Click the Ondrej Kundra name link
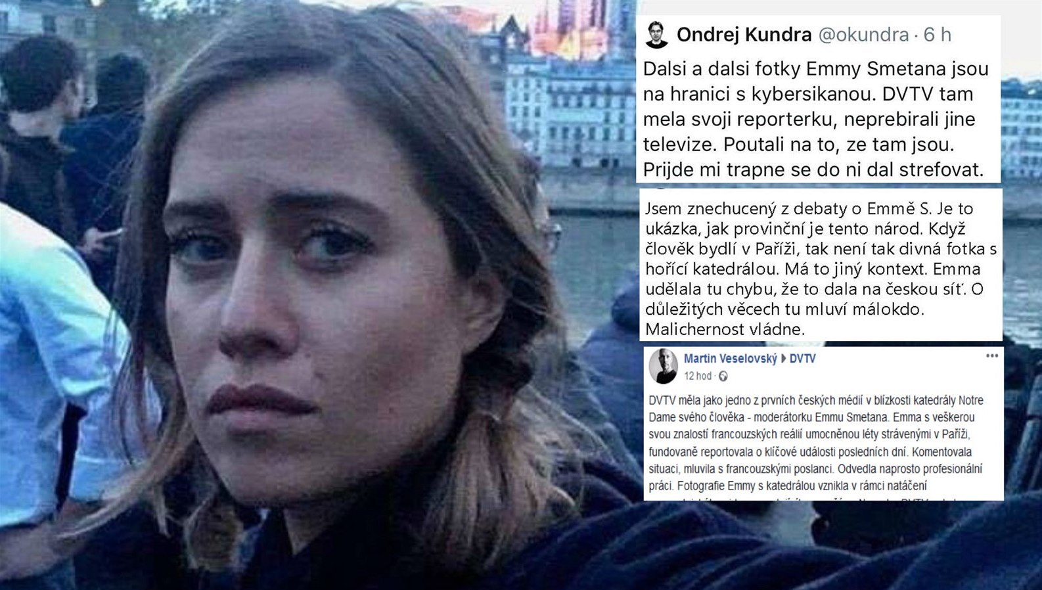The height and width of the screenshot is (590, 1042). [744, 35]
